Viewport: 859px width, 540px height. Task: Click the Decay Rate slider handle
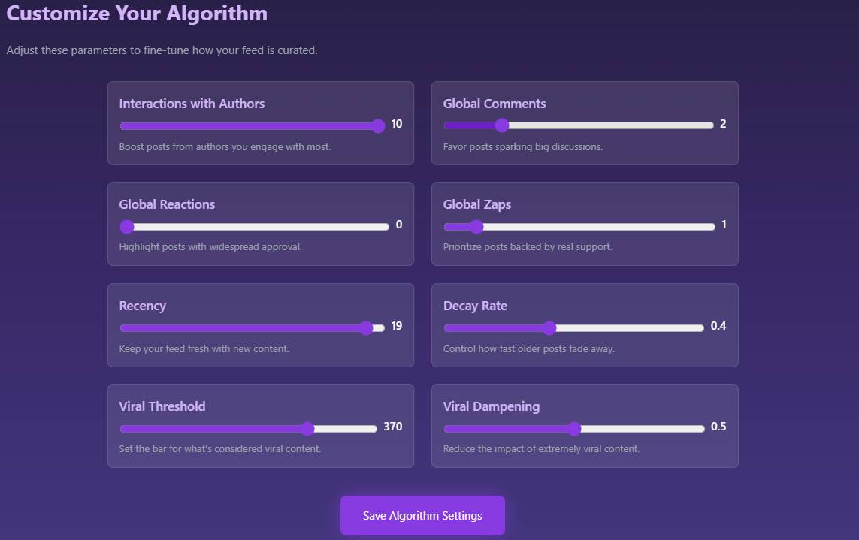pos(549,327)
